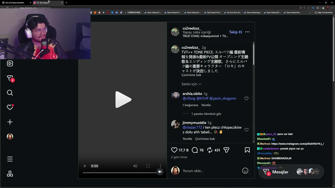
Task: Reply to arshia.obito's comment with Yanıtla
Action: click(206, 105)
